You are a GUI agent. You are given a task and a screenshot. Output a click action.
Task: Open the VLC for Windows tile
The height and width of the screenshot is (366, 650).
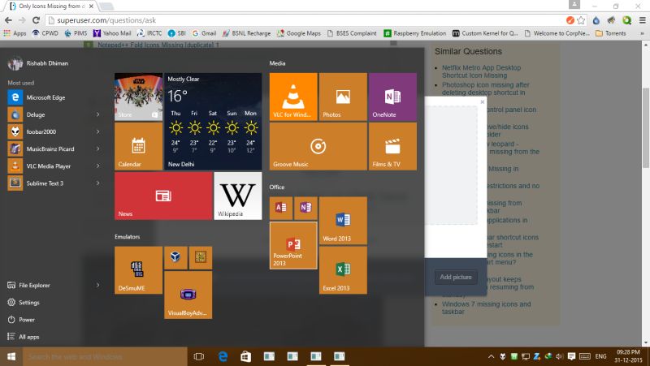(293, 97)
